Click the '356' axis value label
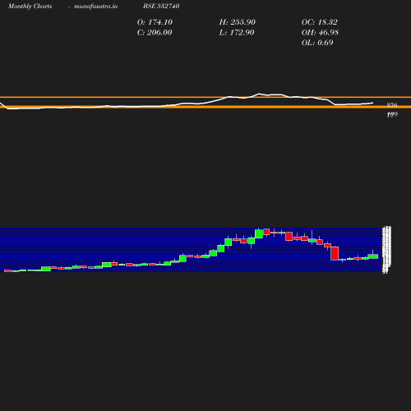 coord(392,105)
